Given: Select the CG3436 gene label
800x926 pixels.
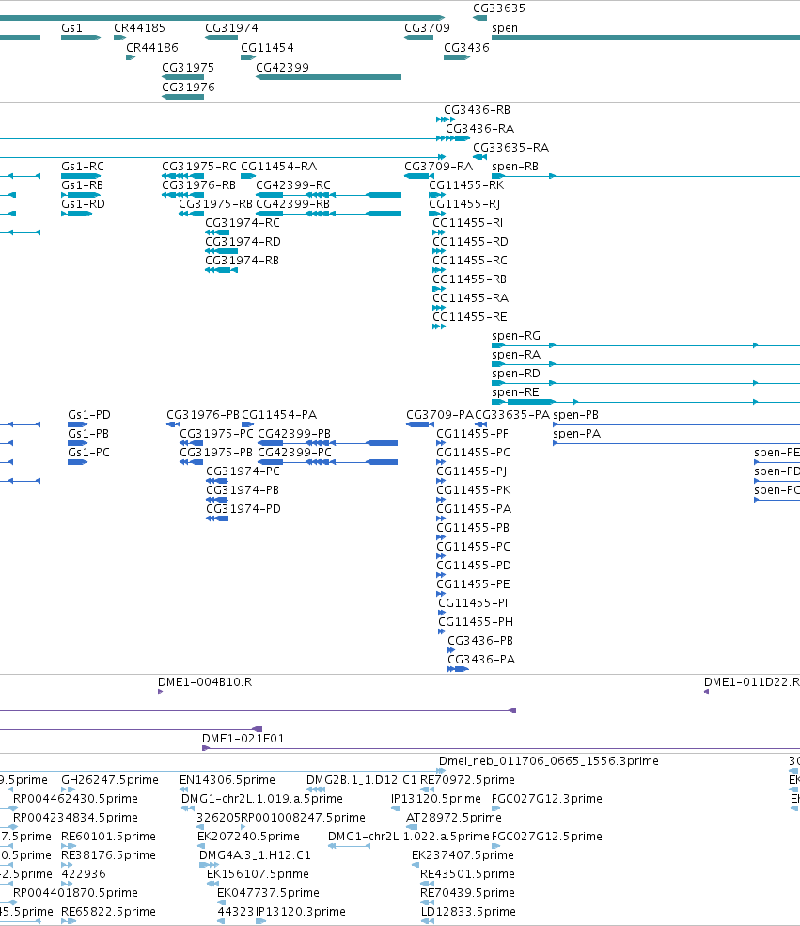Looking at the screenshot, I should click(x=466, y=47).
